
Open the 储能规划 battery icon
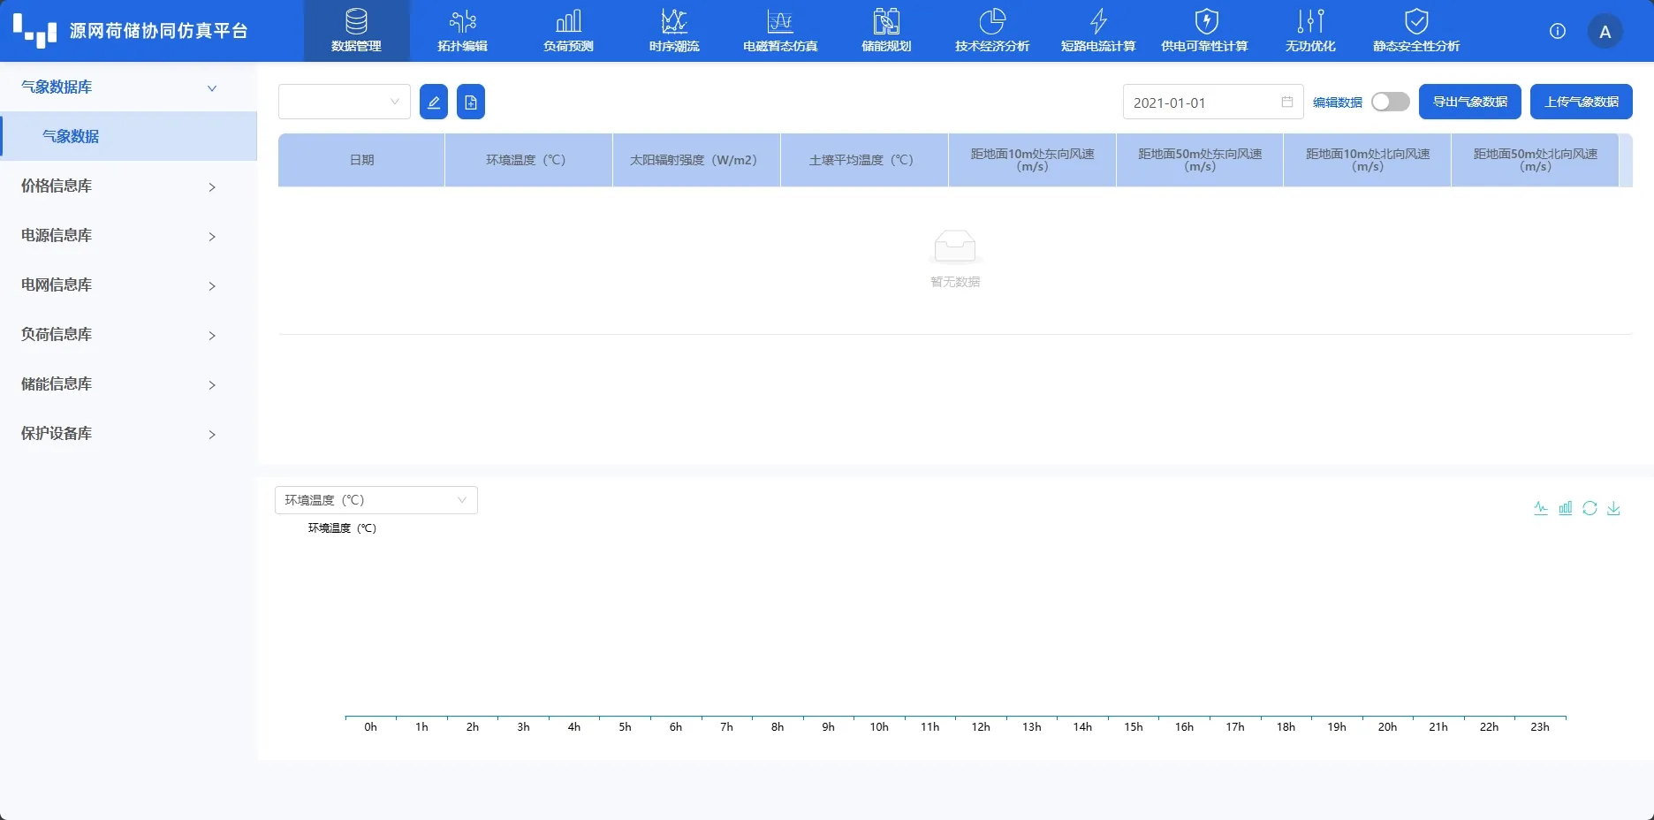click(x=886, y=21)
